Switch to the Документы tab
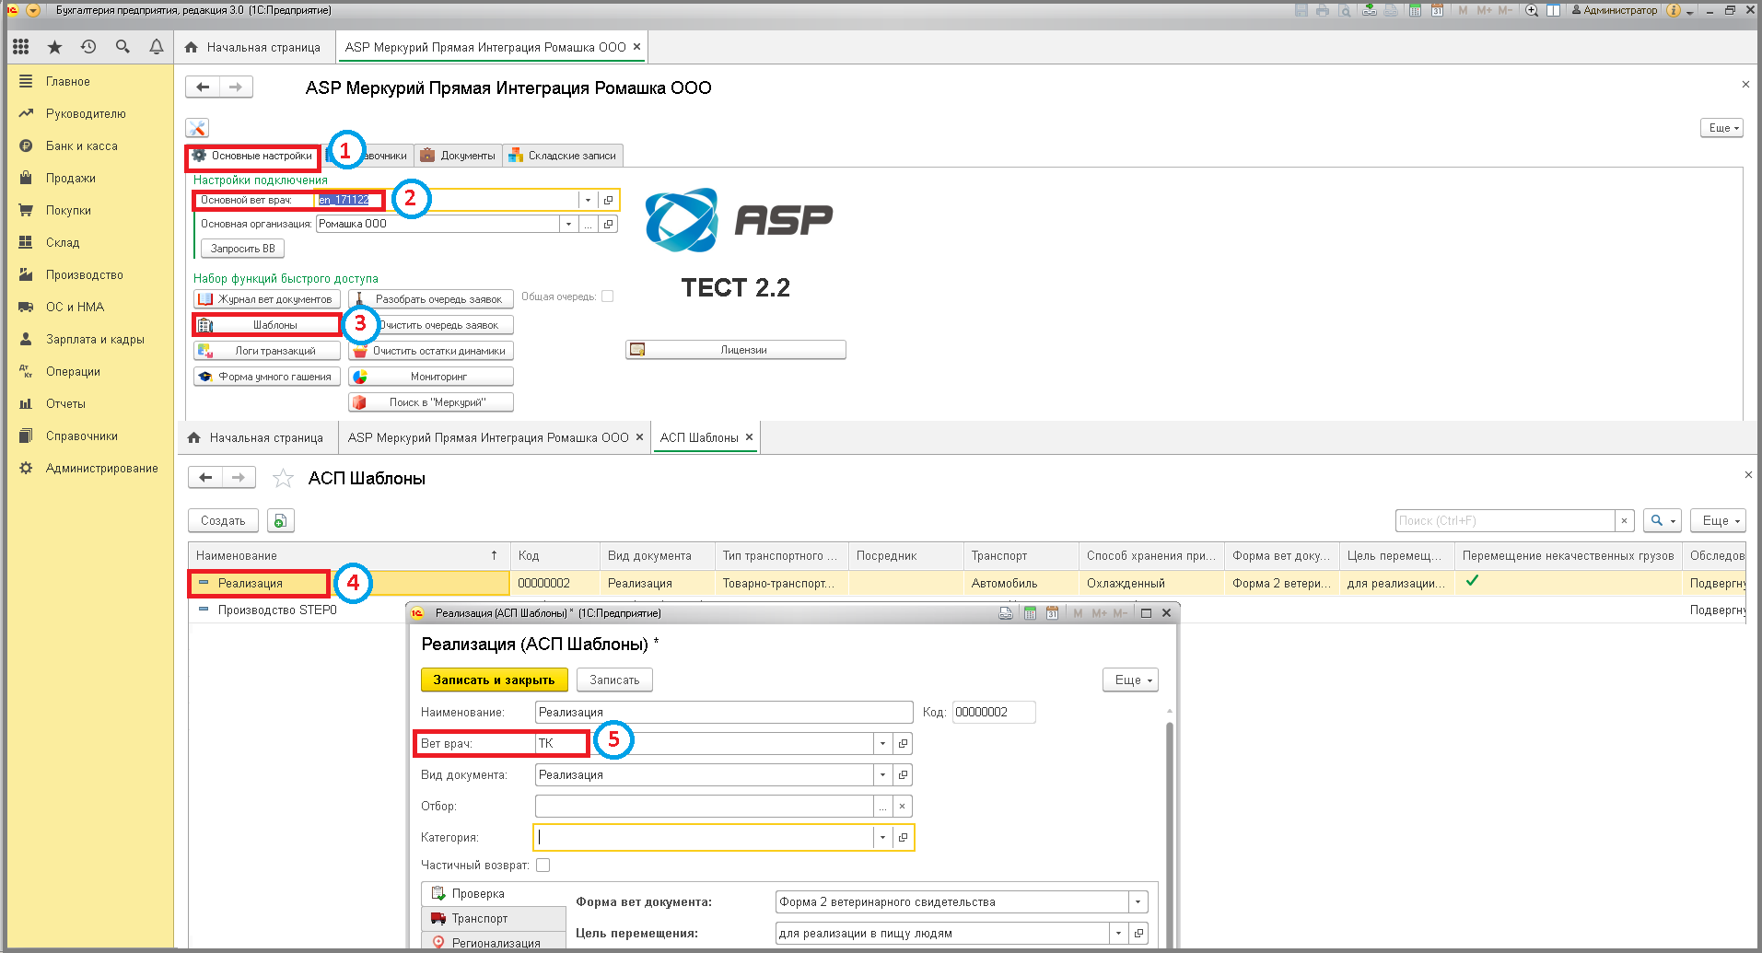Viewport: 1762px width, 953px height. point(459,156)
